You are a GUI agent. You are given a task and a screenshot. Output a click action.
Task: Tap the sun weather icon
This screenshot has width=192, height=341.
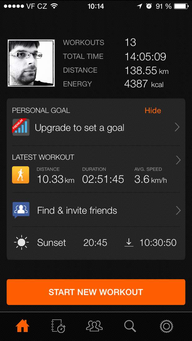point(21,242)
